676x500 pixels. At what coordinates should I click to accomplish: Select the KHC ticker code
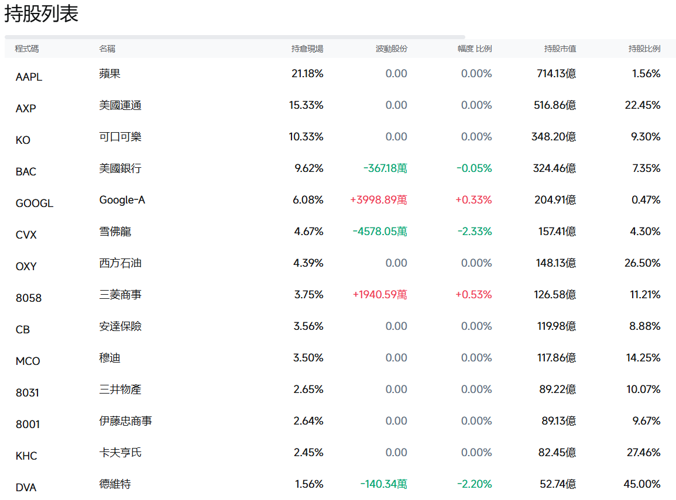click(x=26, y=456)
